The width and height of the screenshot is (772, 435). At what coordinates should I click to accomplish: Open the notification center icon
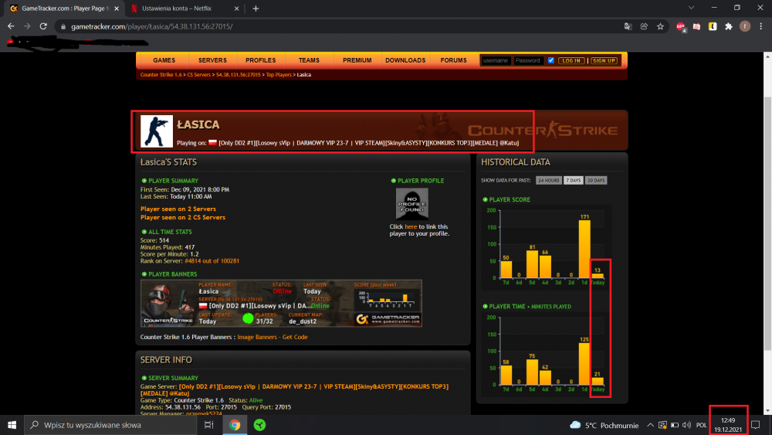756,425
